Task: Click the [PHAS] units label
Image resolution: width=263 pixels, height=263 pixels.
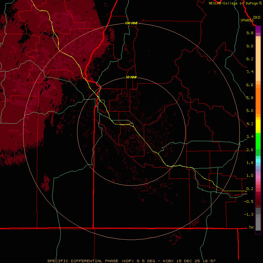Action: tap(247, 20)
